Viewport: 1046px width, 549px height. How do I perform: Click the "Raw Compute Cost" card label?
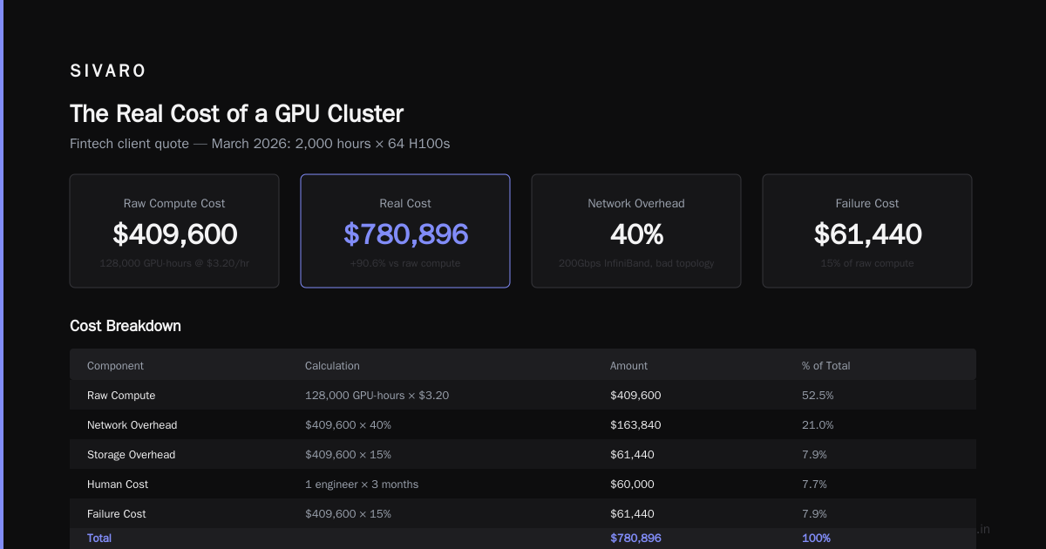(174, 203)
